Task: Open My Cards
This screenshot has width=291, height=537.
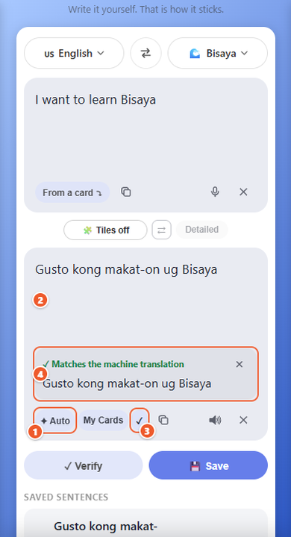Action: [x=103, y=420]
